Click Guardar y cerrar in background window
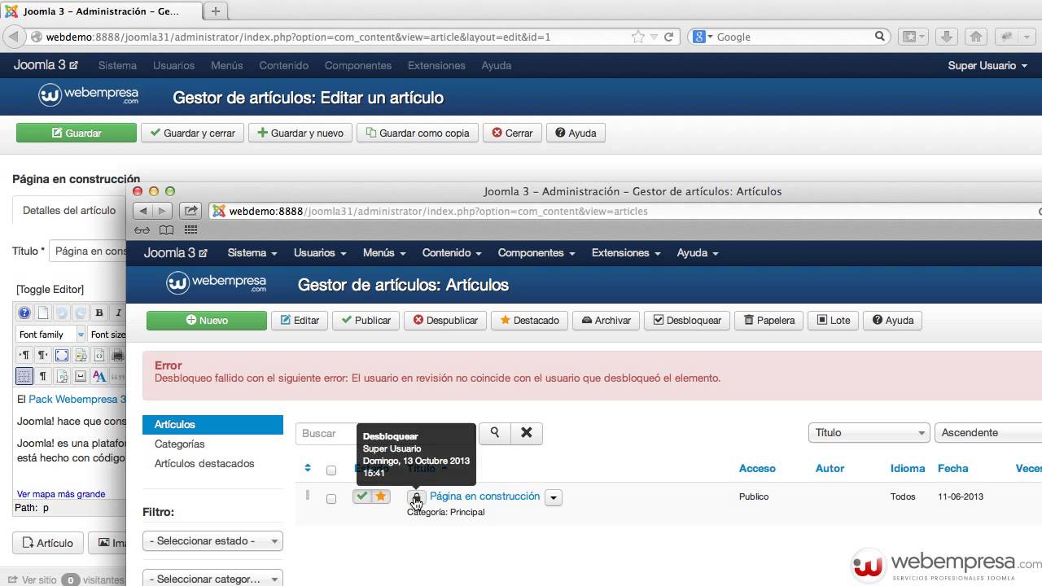Viewport: 1042px width, 586px height. [192, 133]
